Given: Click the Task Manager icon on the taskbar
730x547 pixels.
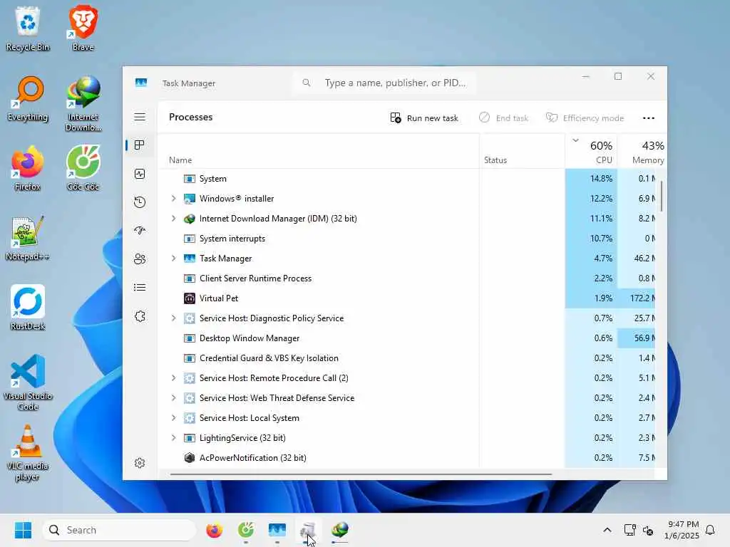Looking at the screenshot, I should click(277, 530).
